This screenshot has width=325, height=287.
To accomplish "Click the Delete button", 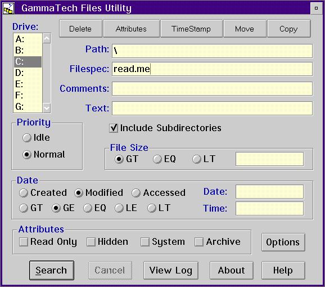I will tap(80, 29).
